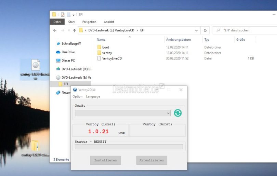This screenshot has width=277, height=176.
Task: Select the ventoy-1.0.21-win zip desktop icon
Action: [x=35, y=148]
